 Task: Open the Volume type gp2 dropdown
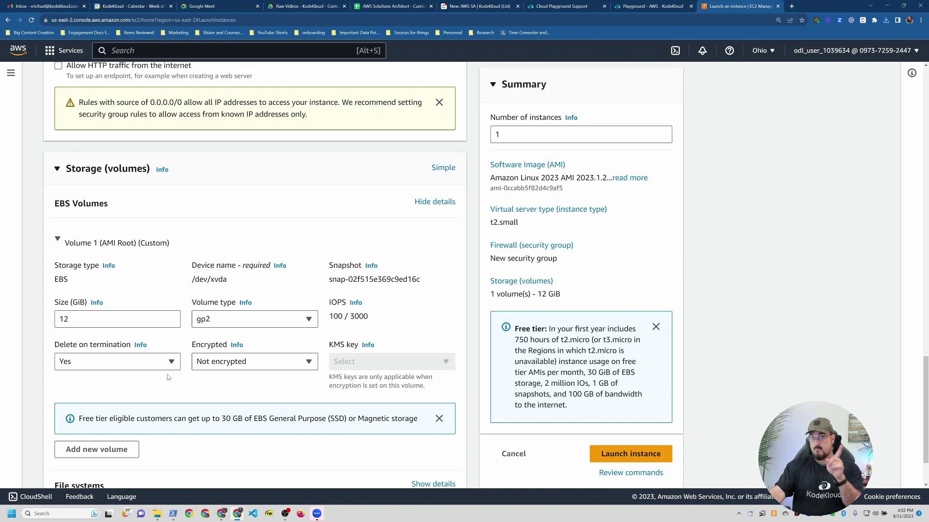pyautogui.click(x=255, y=319)
